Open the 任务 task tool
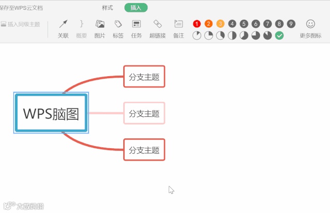 point(136,29)
